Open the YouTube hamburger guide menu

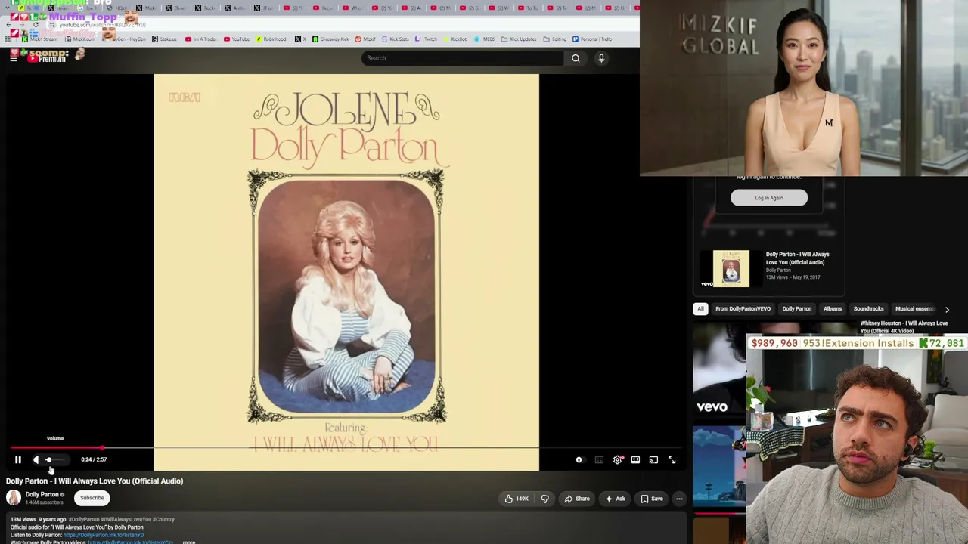pyautogui.click(x=14, y=57)
